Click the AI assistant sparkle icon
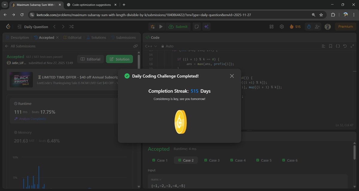The image size is (359, 191). point(206,27)
